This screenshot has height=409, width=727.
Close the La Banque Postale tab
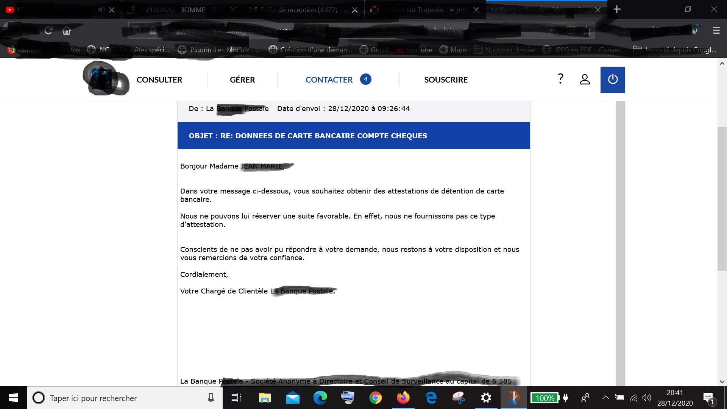tap(598, 10)
